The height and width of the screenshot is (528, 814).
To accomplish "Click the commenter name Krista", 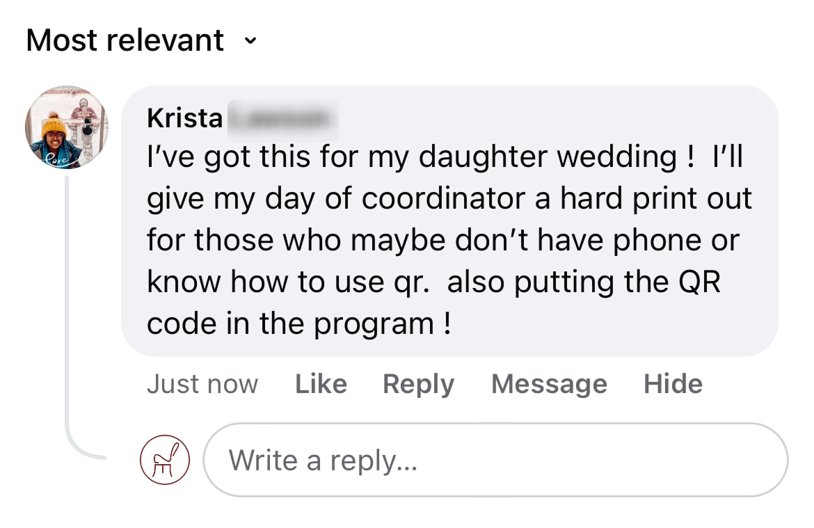I will [184, 118].
